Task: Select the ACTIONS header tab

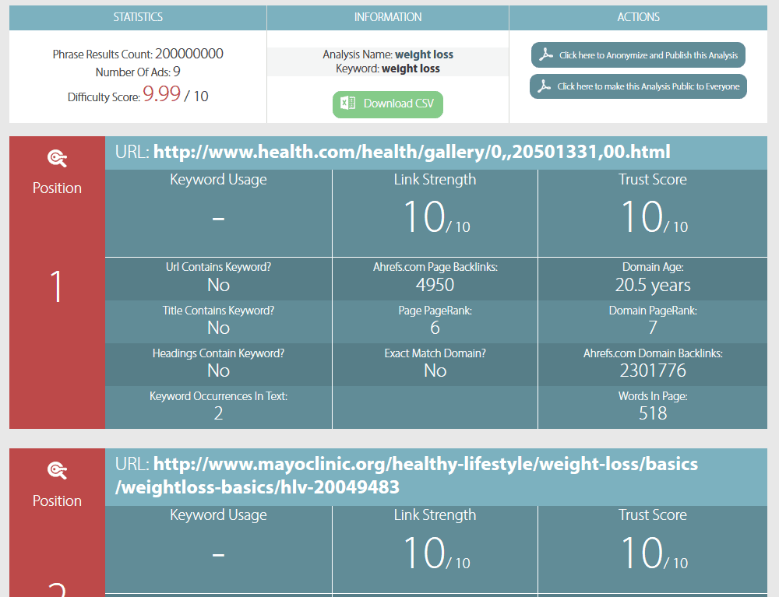Action: pyautogui.click(x=639, y=17)
